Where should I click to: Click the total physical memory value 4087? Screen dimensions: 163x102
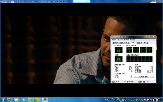(130, 66)
